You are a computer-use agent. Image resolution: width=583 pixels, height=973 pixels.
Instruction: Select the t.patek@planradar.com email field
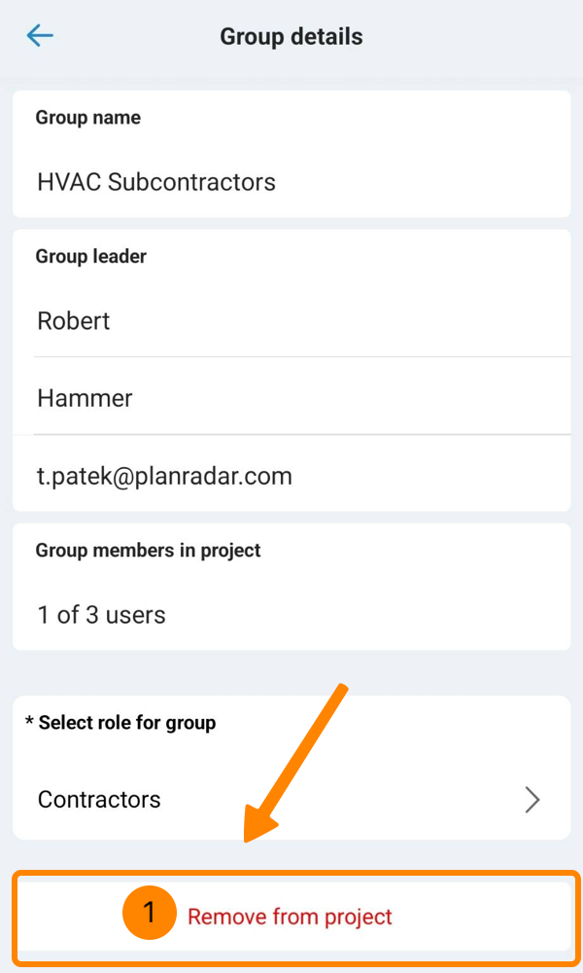click(x=164, y=476)
